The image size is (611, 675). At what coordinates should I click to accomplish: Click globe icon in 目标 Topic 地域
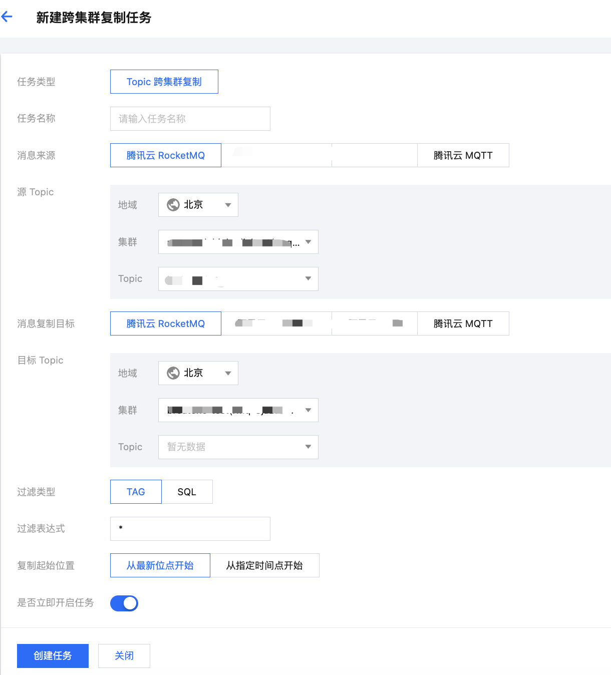pos(173,373)
